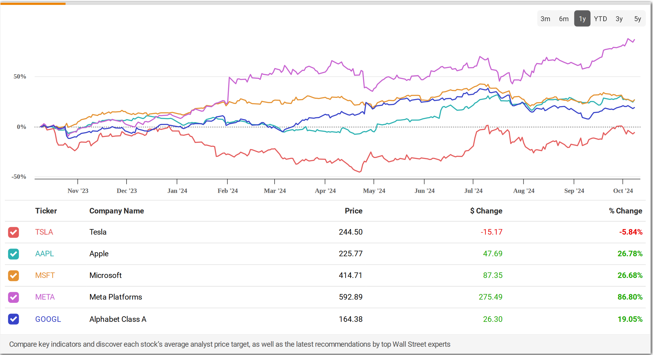Choose the 5y time range
653x355 pixels.
pyautogui.click(x=638, y=19)
